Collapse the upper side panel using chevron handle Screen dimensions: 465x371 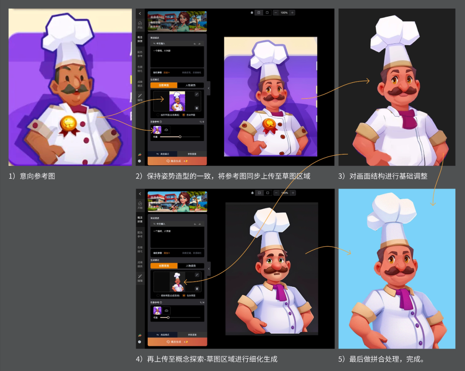point(208,88)
